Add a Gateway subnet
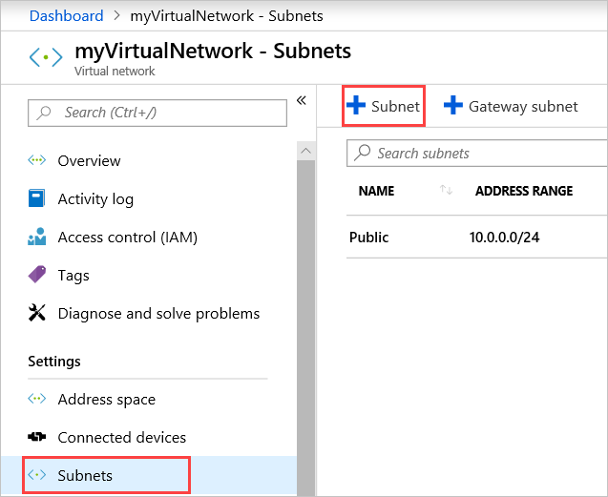The height and width of the screenshot is (497, 608). point(511,106)
